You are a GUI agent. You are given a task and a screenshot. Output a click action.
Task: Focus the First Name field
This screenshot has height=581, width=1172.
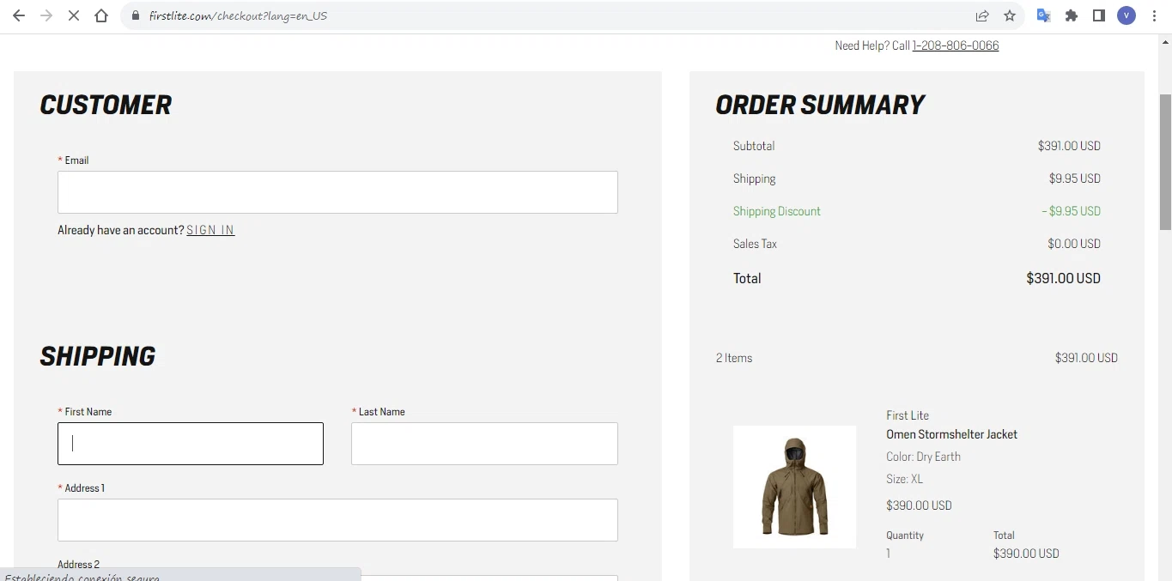tap(191, 444)
